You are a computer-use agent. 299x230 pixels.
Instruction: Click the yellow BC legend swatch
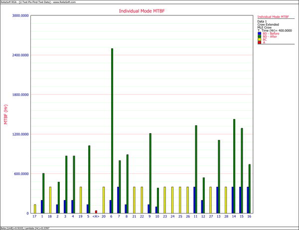coord(259,39)
